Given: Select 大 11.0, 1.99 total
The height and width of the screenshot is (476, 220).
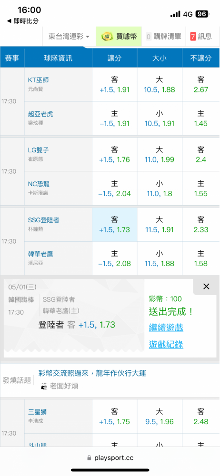Looking at the screenshot, I should click(160, 155).
